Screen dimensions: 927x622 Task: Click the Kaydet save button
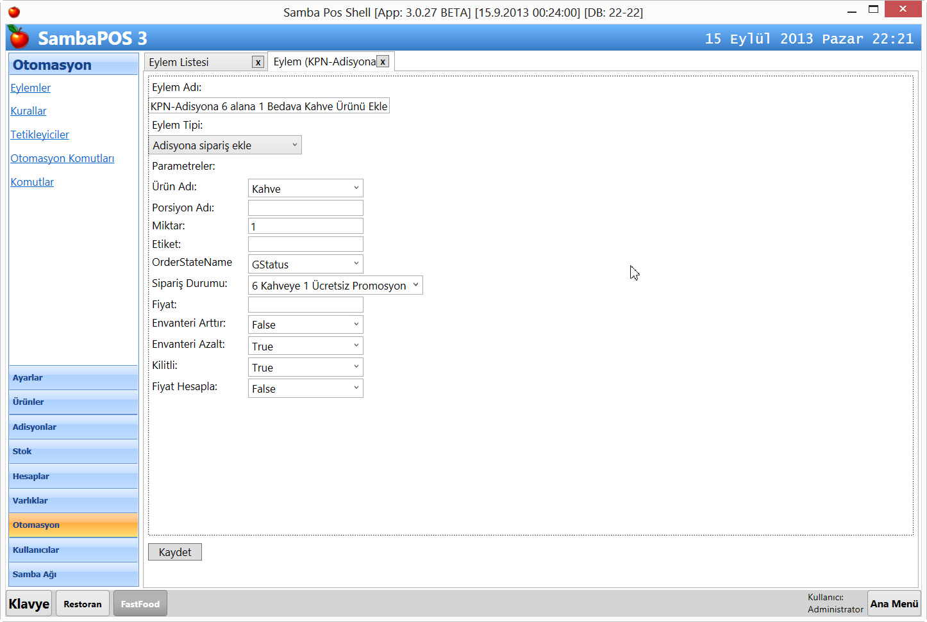(x=175, y=552)
